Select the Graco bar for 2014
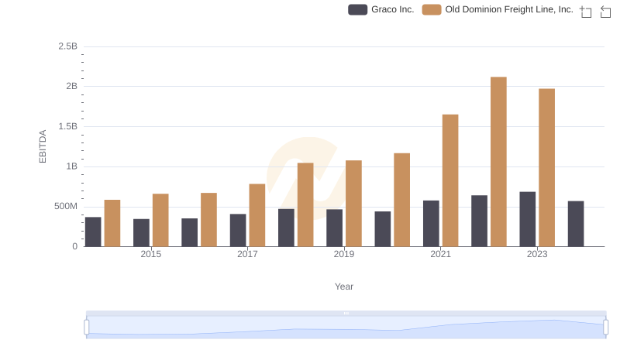The width and height of the screenshot is (620, 357). tap(93, 232)
